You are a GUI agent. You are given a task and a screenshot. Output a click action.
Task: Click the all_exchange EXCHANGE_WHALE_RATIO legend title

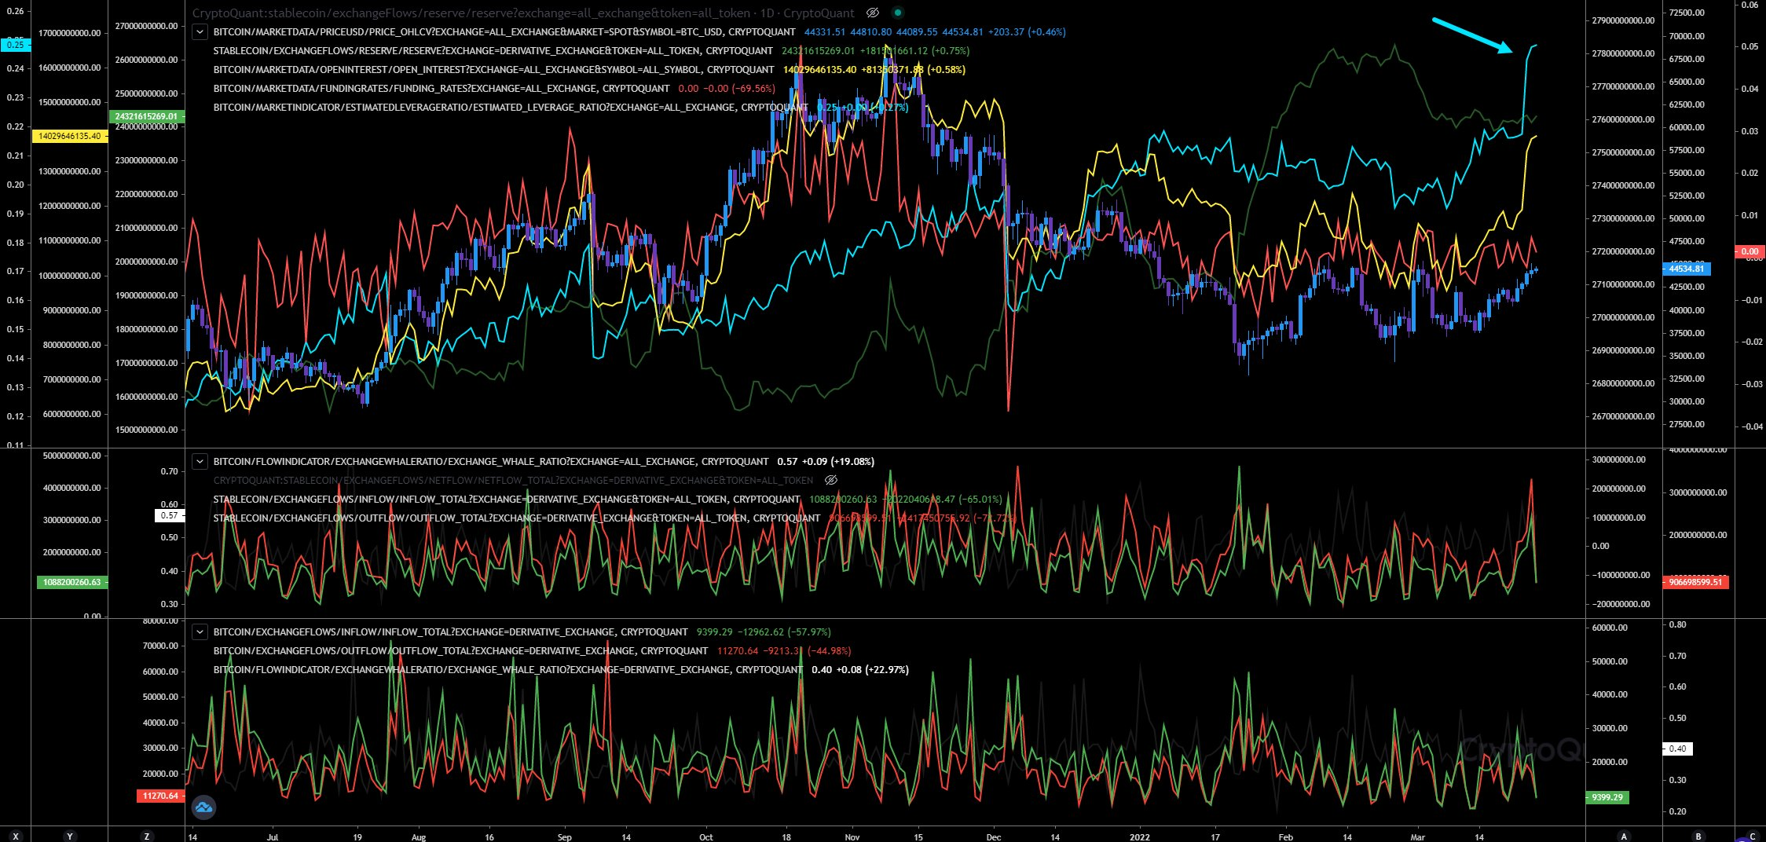[491, 462]
